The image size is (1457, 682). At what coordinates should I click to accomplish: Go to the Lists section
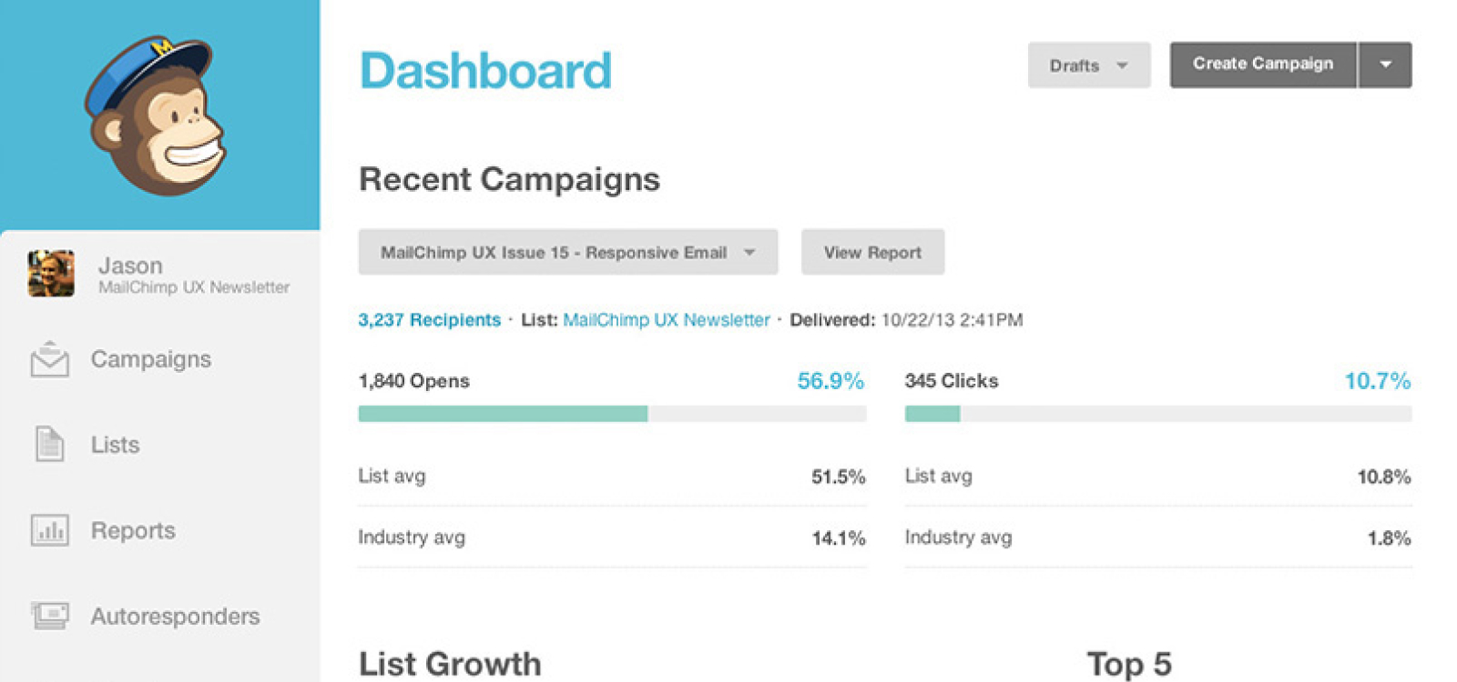115,445
